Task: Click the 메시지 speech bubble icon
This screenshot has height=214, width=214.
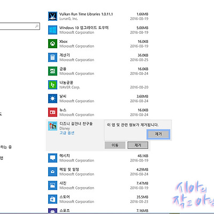Action: [x=52, y=158]
